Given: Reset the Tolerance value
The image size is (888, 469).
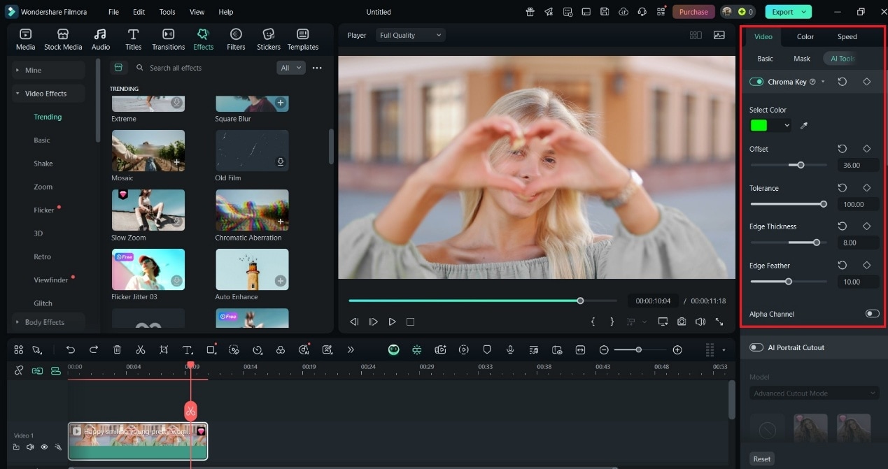Looking at the screenshot, I should [x=843, y=188].
